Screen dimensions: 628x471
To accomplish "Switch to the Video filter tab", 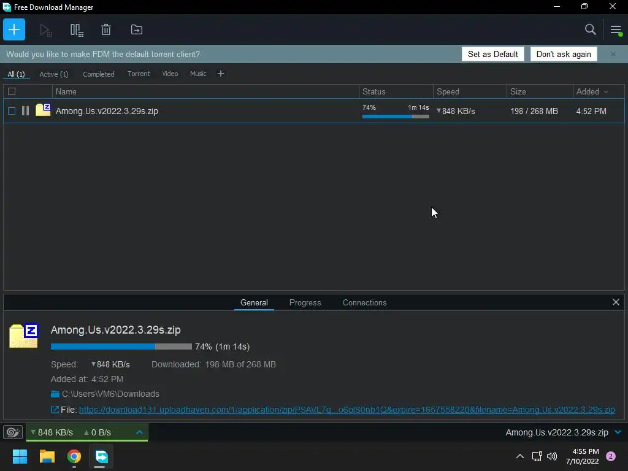I will point(170,74).
